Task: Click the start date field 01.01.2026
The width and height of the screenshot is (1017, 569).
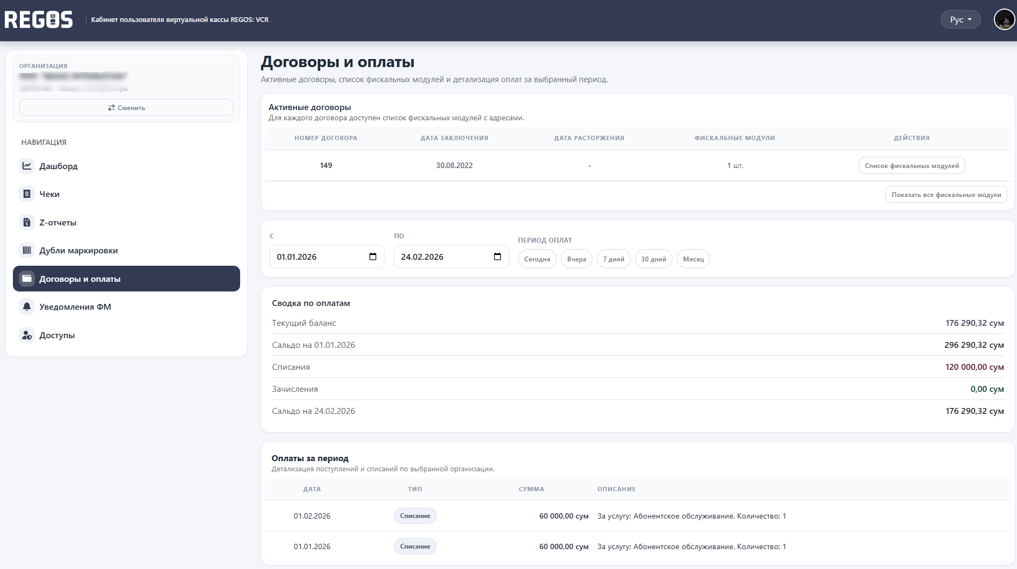Action: pos(317,257)
